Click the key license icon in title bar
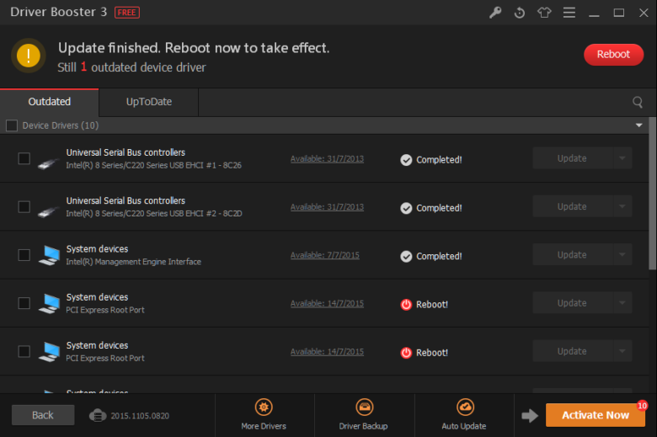This screenshot has height=437, width=657. coord(495,13)
